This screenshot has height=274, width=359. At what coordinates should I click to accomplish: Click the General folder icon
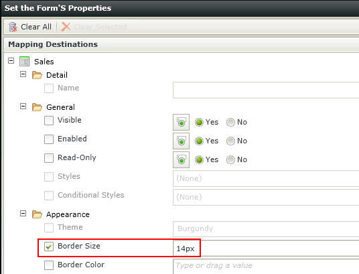37,107
